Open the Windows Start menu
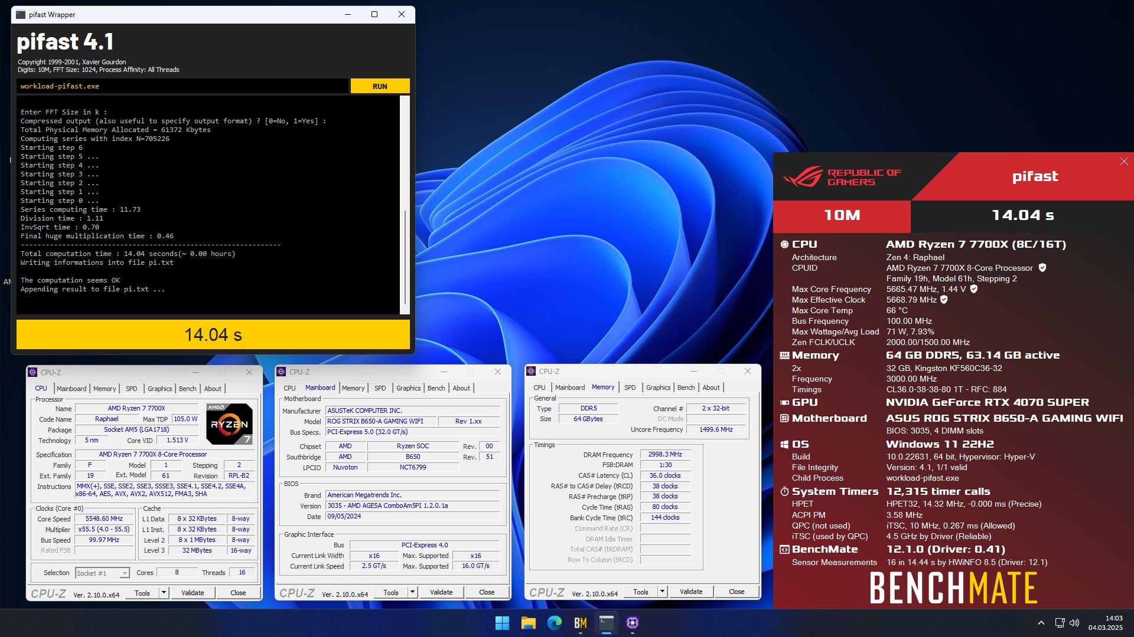1134x637 pixels. (x=502, y=623)
